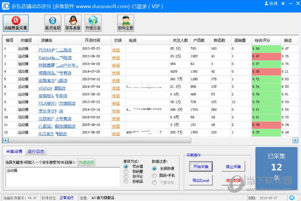Select the 综合值 sort radio button

click(x=126, y=166)
